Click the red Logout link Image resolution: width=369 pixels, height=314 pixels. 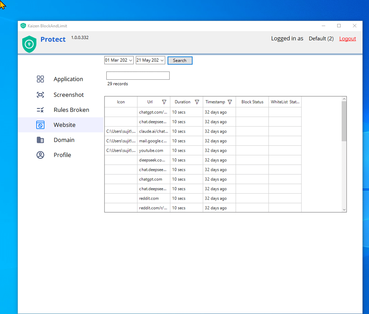pos(348,39)
